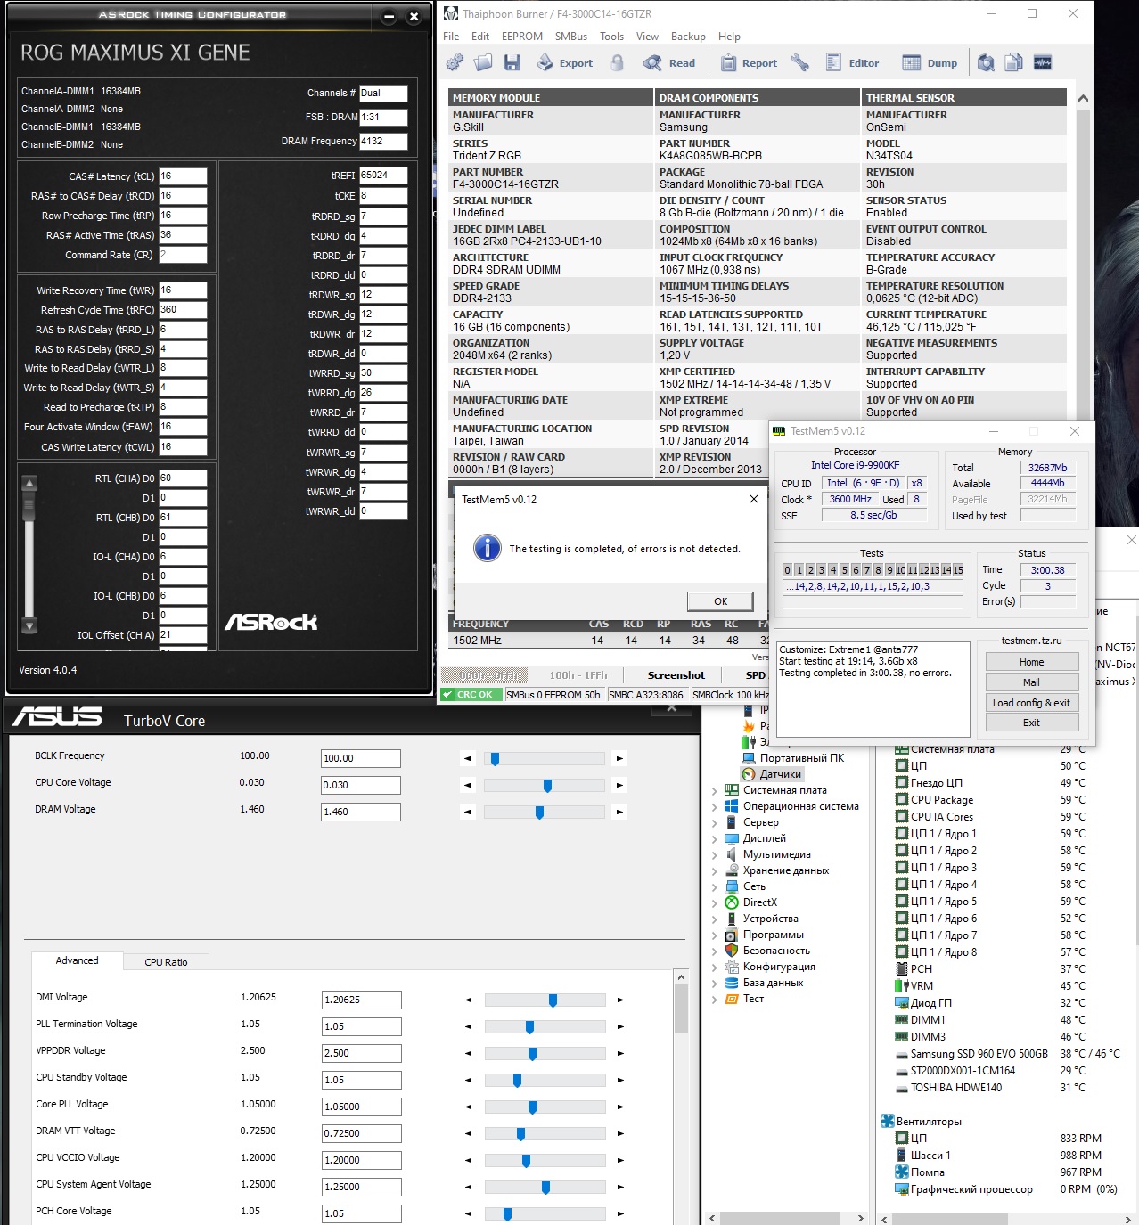The image size is (1139, 1225).
Task: Increase DRAM Voltage with right arrow
Action: point(619,812)
